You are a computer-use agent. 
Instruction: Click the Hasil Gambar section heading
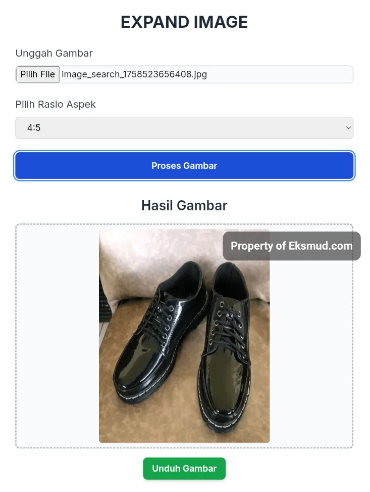184,205
